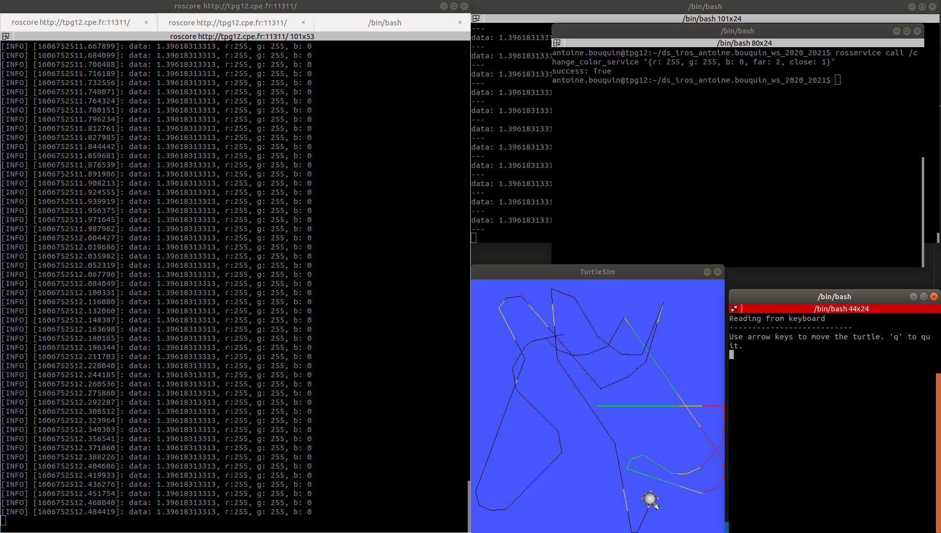Image resolution: width=941 pixels, height=533 pixels.
Task: Click the roscore 101x53 terminal titlebar
Action: click(x=242, y=36)
